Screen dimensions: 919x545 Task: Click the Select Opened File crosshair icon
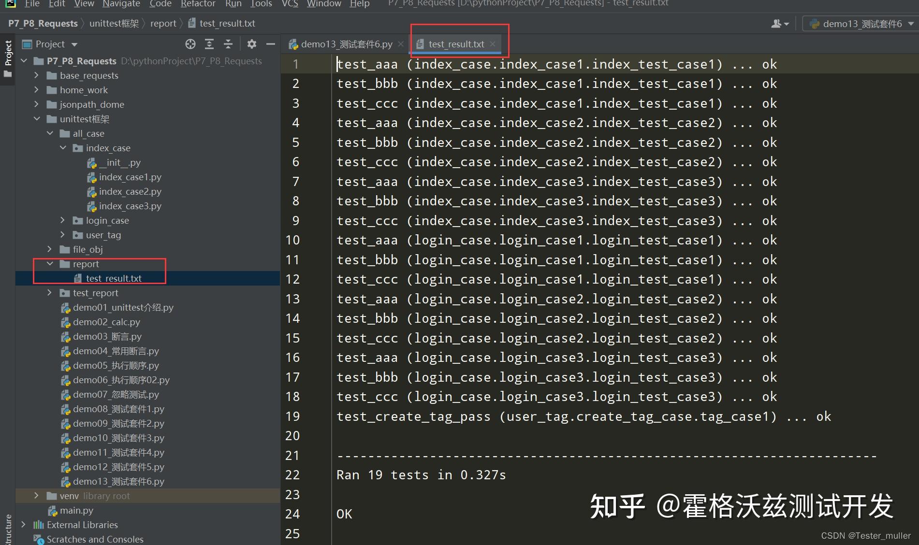(190, 44)
